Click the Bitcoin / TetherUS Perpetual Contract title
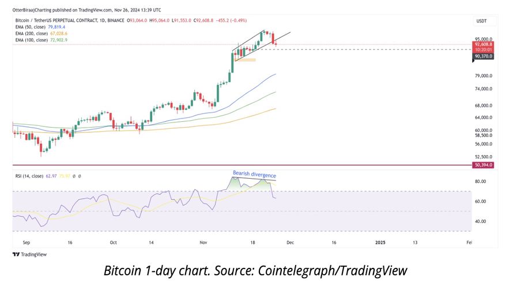This screenshot has height=288, width=513. point(70,20)
